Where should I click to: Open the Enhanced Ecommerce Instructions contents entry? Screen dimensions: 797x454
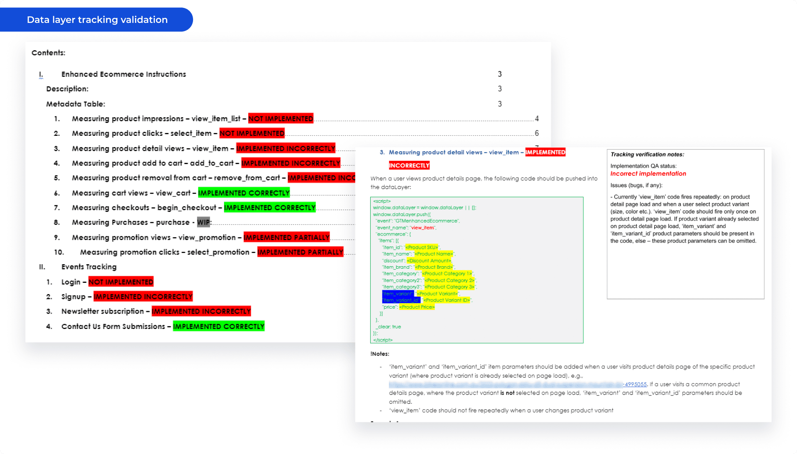point(123,74)
